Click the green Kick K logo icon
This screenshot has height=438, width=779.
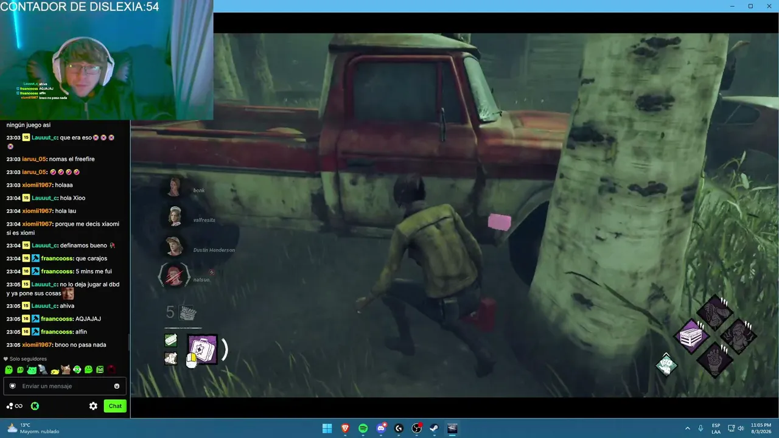[x=35, y=406]
